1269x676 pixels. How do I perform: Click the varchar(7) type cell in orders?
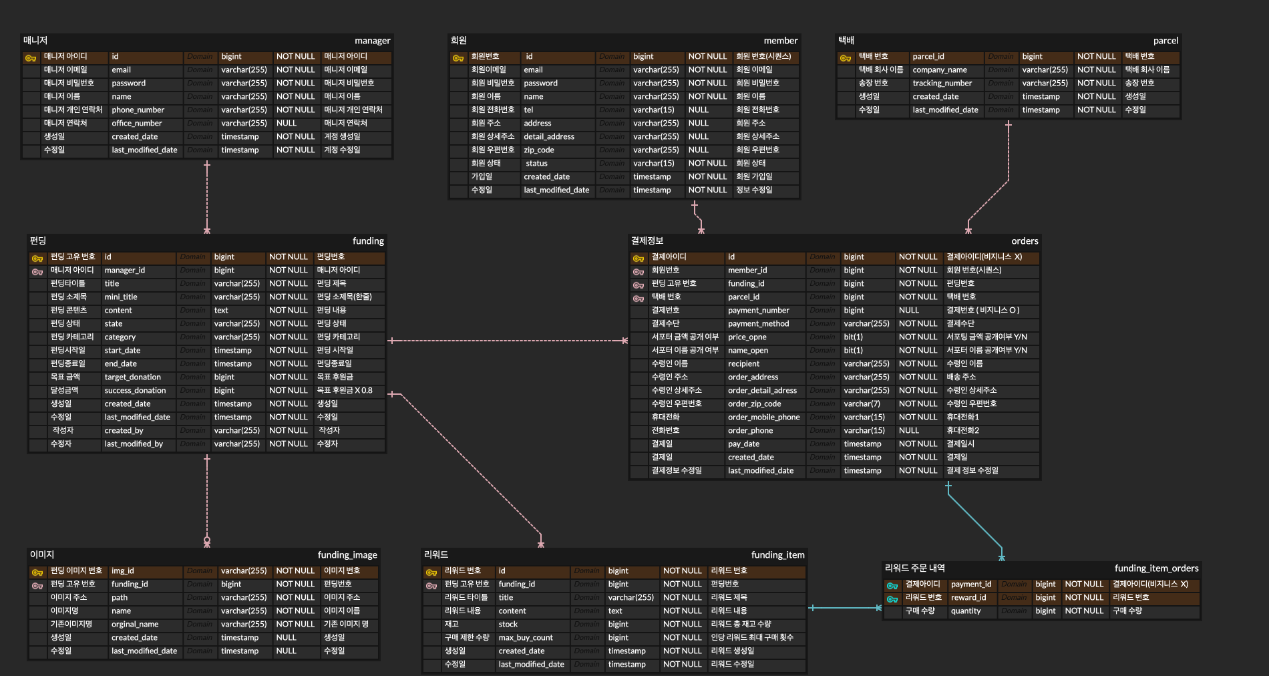coord(862,404)
